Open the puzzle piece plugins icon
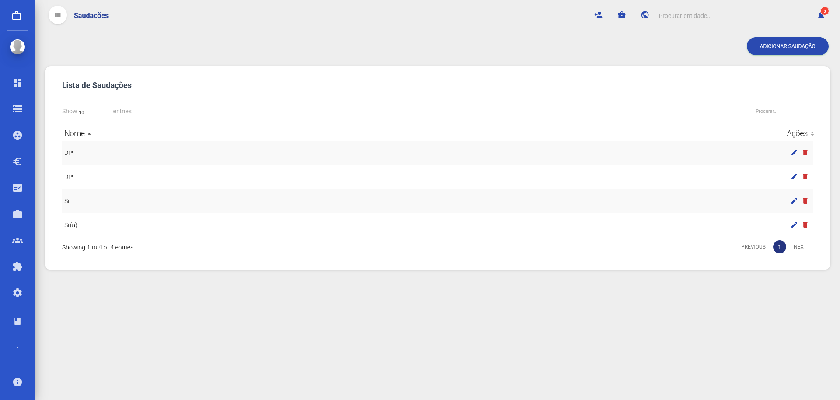 [x=17, y=267]
